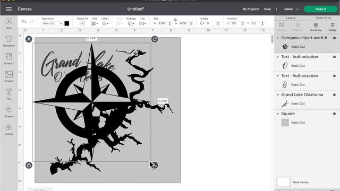Open My Projects
This screenshot has width=340, height=191.
pos(251,9)
